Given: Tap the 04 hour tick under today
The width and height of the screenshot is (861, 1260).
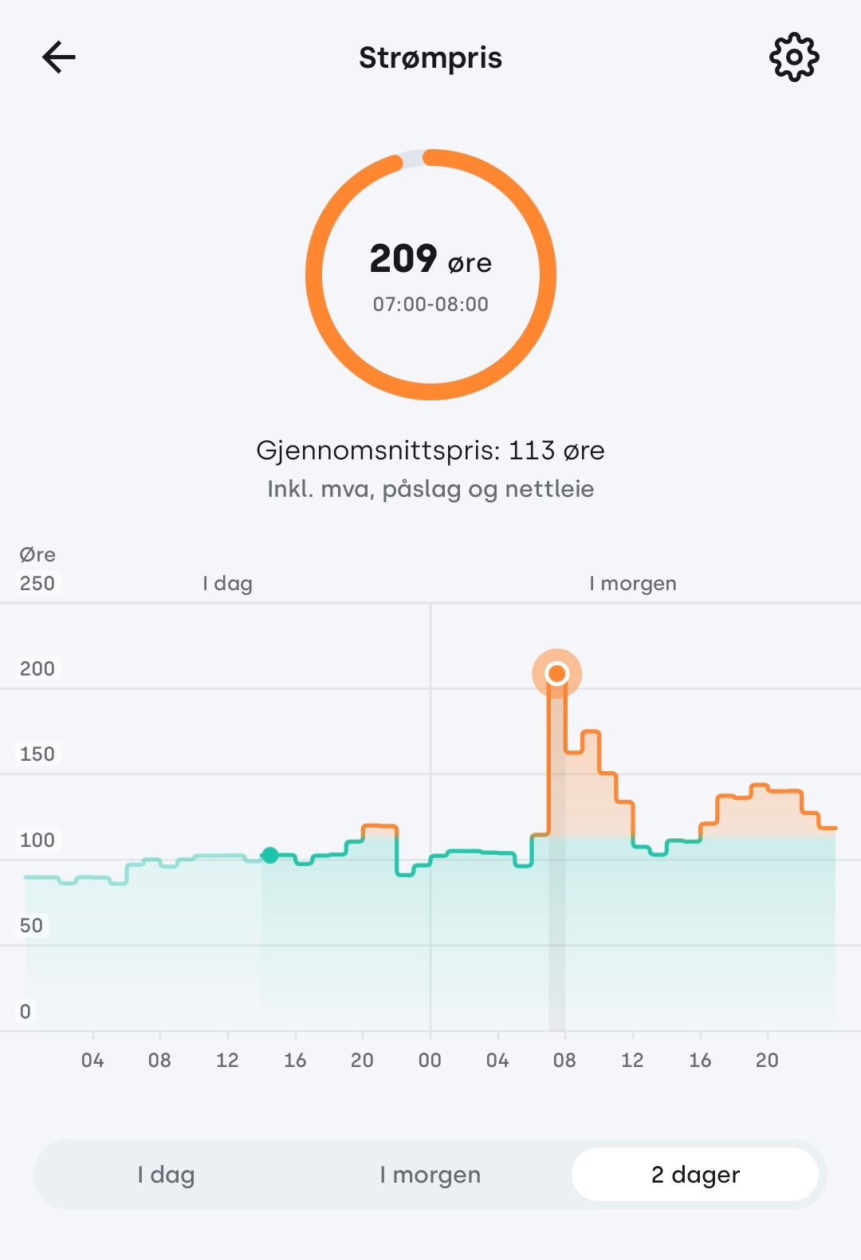Looking at the screenshot, I should tap(92, 1060).
